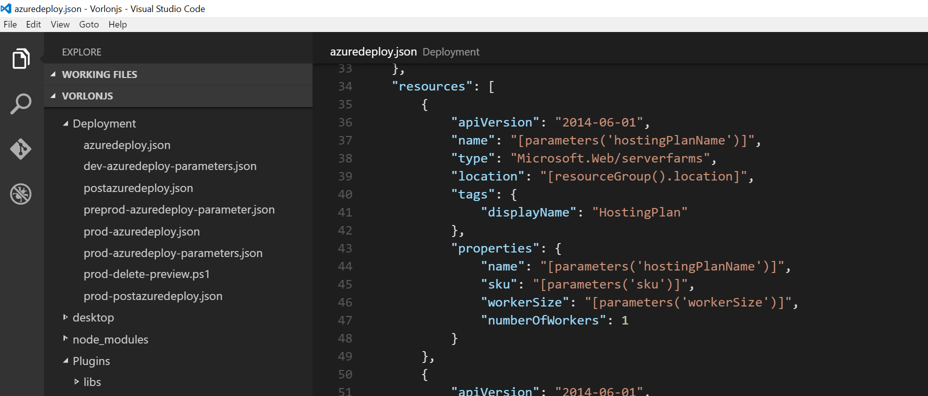Screen dimensions: 928x396
Task: Open the Explorer view icon
Action: point(21,58)
